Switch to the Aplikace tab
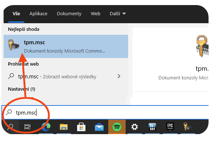 tap(38, 14)
